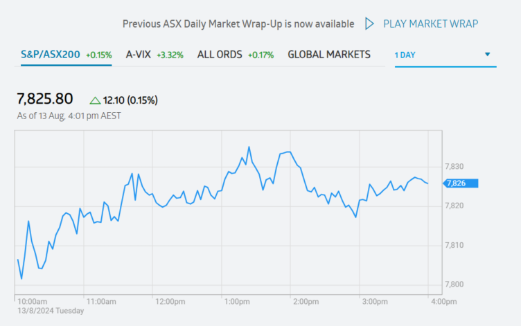Click the 13/8/2024 Tuesday date label
Viewport: 521px width, 326px height.
click(x=51, y=311)
